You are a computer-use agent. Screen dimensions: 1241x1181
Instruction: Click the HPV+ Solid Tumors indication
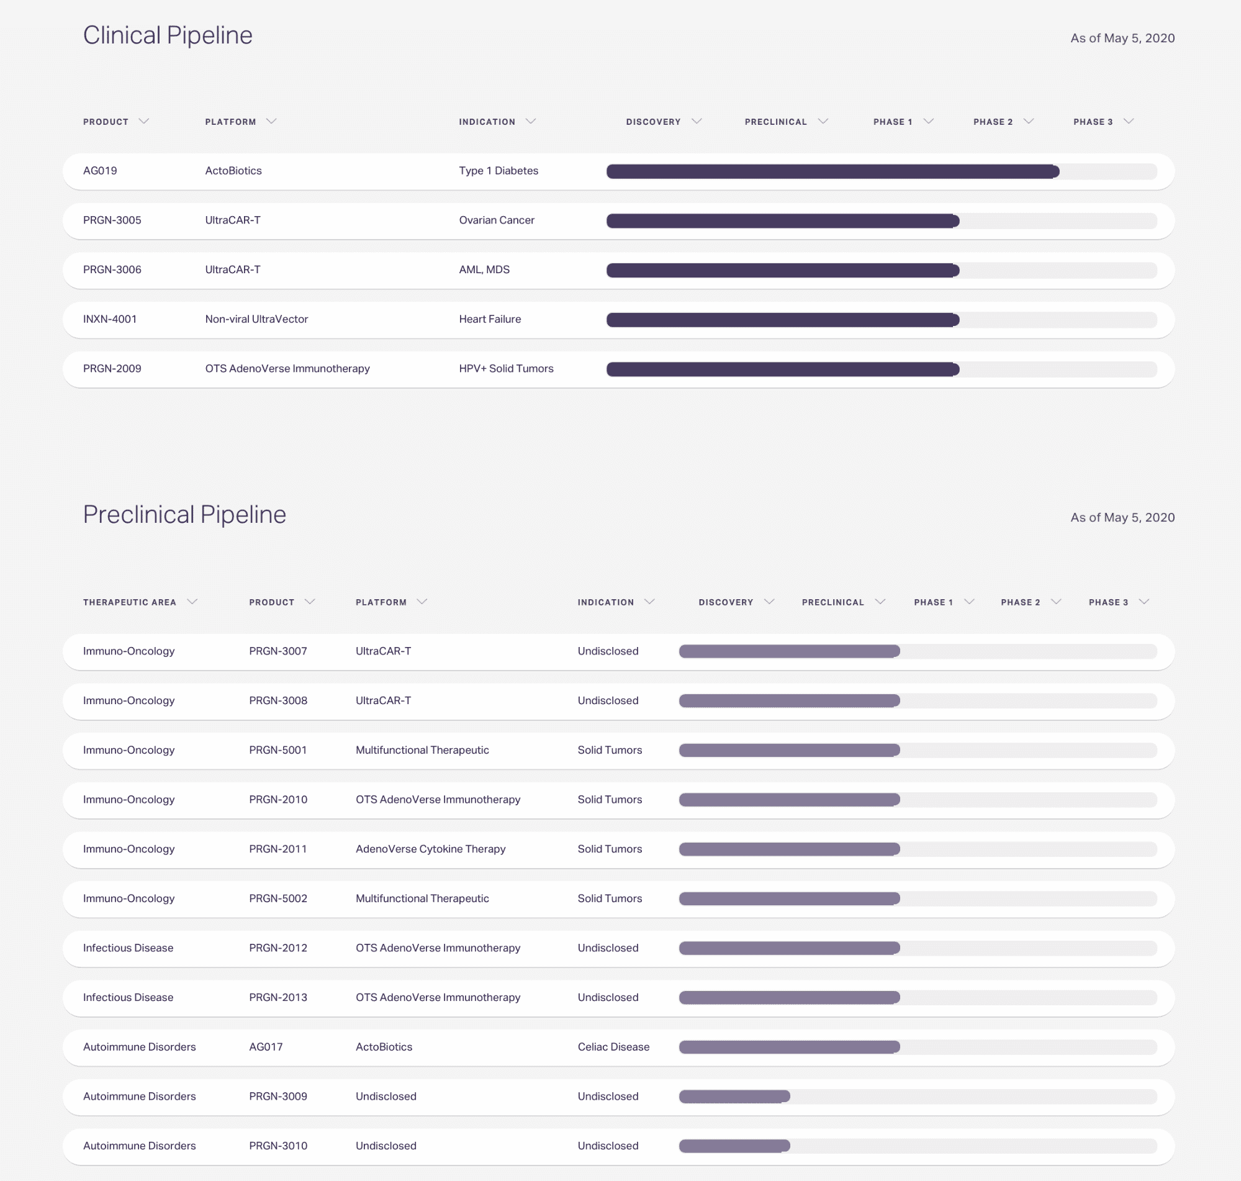pos(507,369)
